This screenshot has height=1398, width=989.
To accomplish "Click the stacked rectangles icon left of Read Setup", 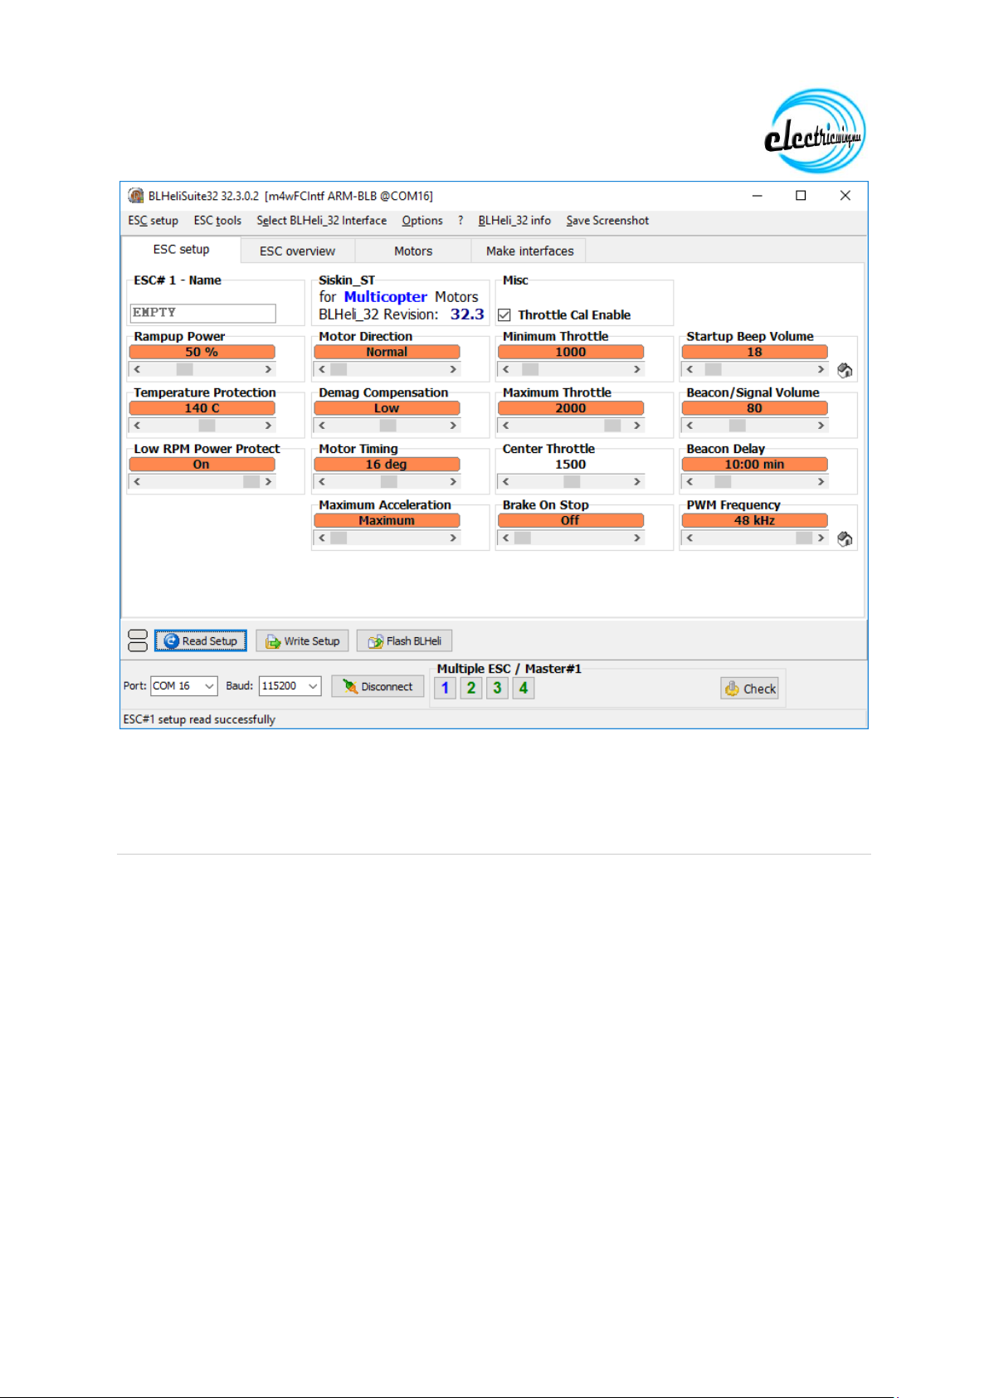I will tap(138, 641).
